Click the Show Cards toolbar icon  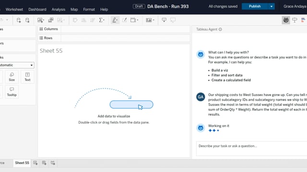(149, 20)
